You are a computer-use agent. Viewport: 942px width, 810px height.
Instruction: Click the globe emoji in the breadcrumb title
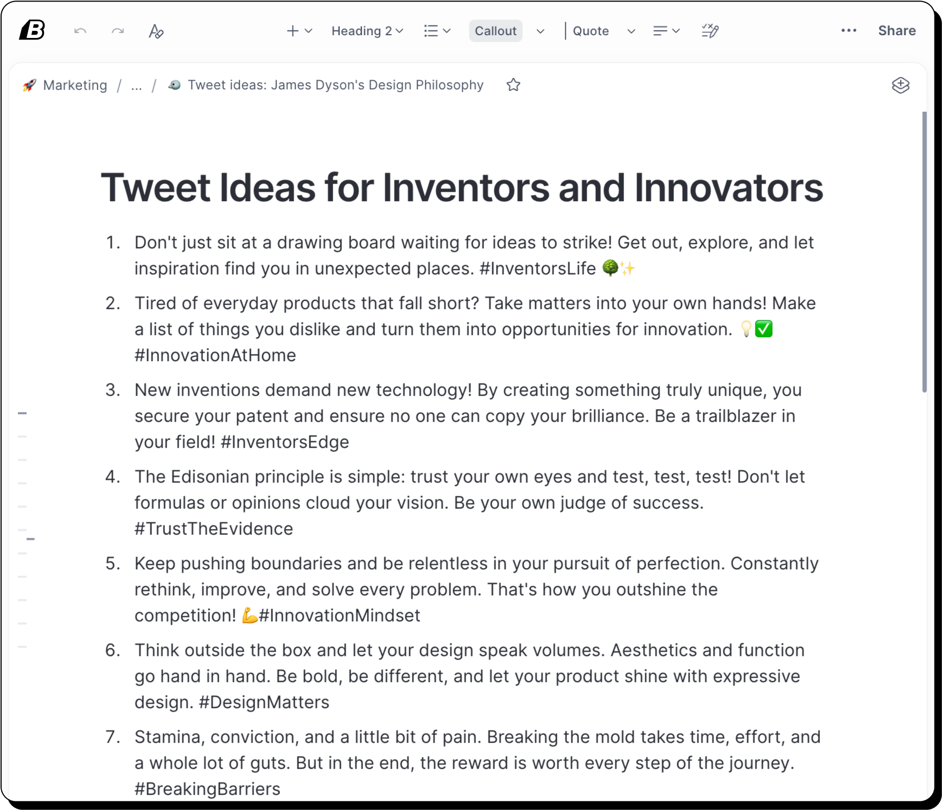click(x=174, y=85)
